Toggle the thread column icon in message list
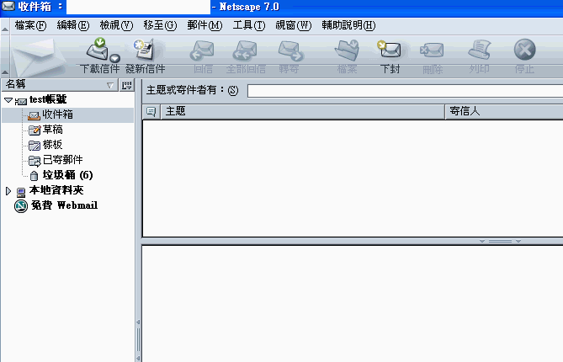The width and height of the screenshot is (563, 362). coord(151,112)
